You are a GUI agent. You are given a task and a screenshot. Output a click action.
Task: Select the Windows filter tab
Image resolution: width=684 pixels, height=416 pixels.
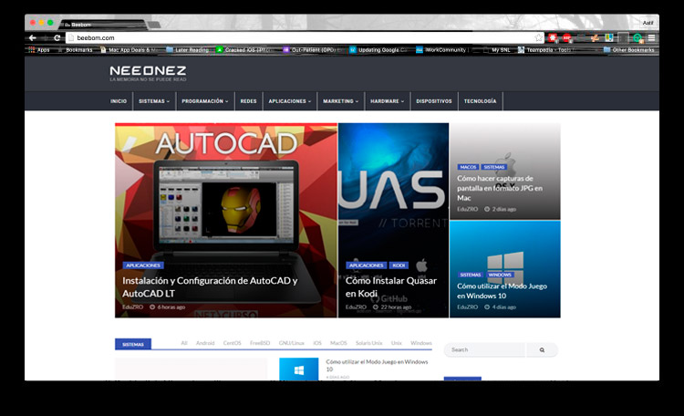pyautogui.click(x=421, y=343)
